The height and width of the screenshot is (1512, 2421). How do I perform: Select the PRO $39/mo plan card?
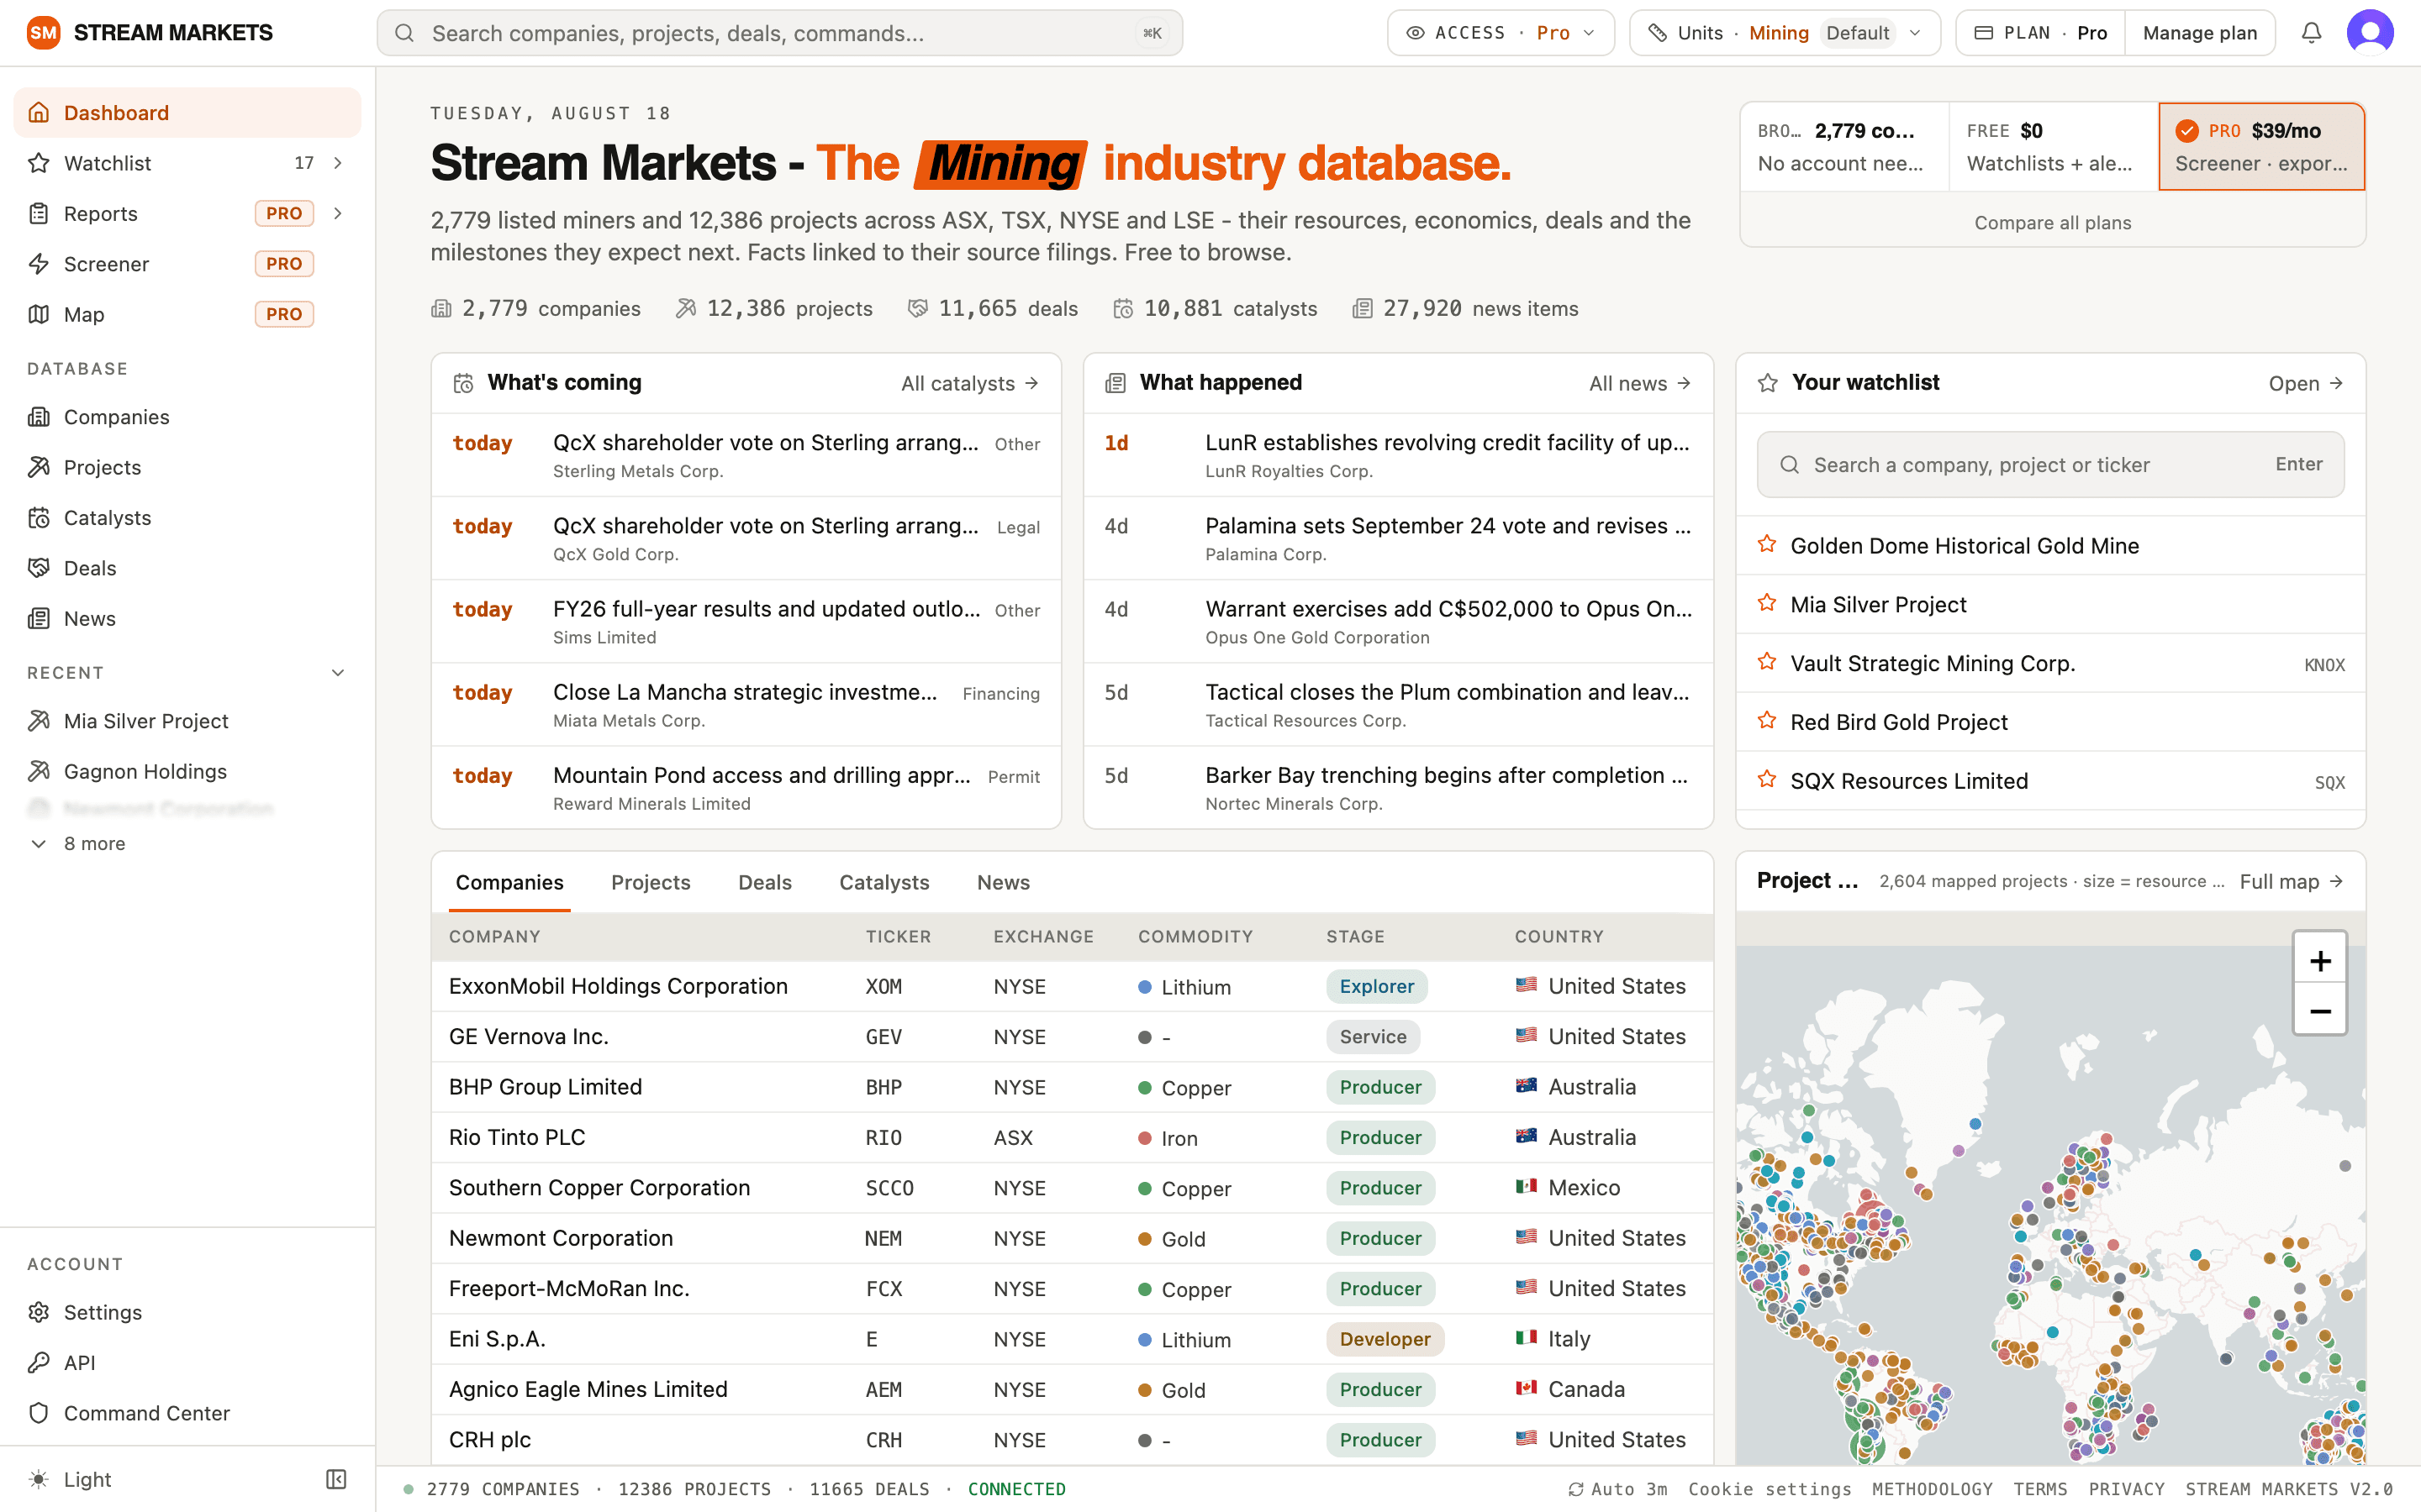coord(2261,146)
